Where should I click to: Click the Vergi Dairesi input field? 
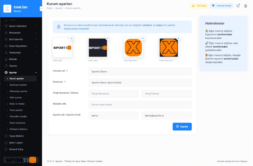coord(166,93)
